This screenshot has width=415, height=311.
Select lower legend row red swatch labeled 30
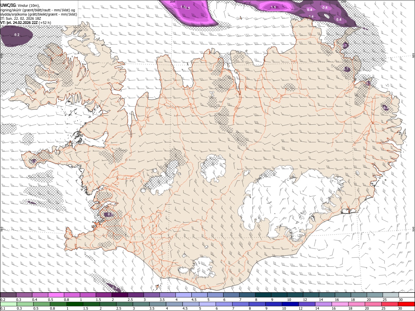click(406, 304)
